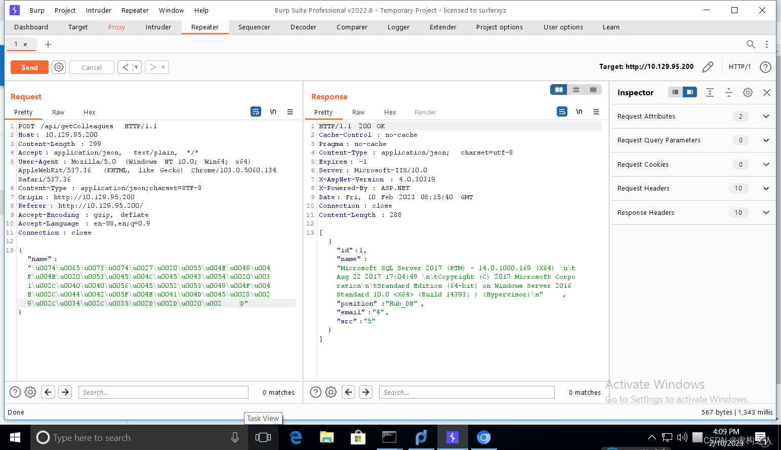
Task: Go forward to next request in history
Action: point(152,67)
